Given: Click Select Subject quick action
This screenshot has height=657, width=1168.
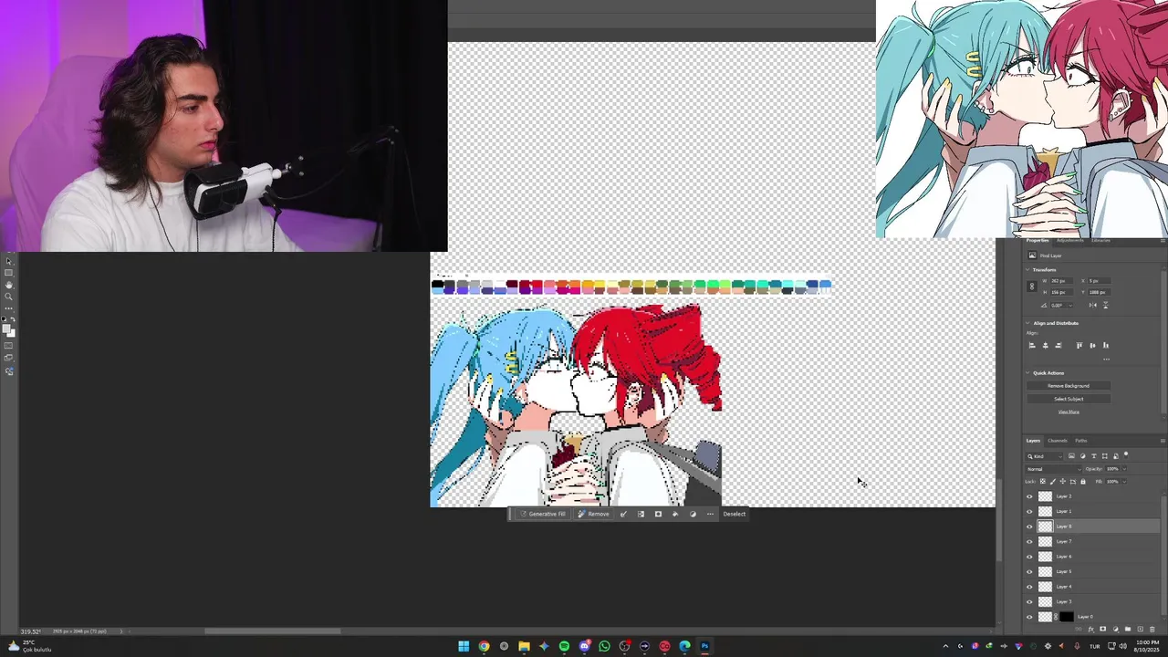Looking at the screenshot, I should [1069, 399].
